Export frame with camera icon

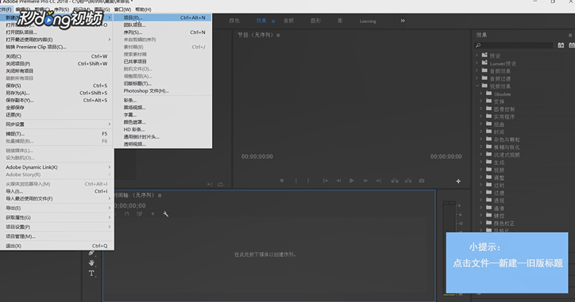pyautogui.click(x=422, y=181)
